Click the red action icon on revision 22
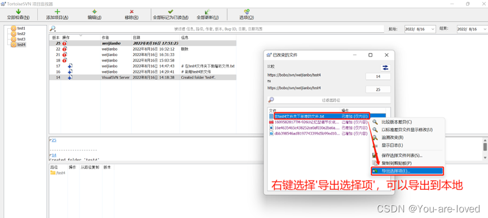The height and width of the screenshot is (218, 488). click(x=65, y=49)
